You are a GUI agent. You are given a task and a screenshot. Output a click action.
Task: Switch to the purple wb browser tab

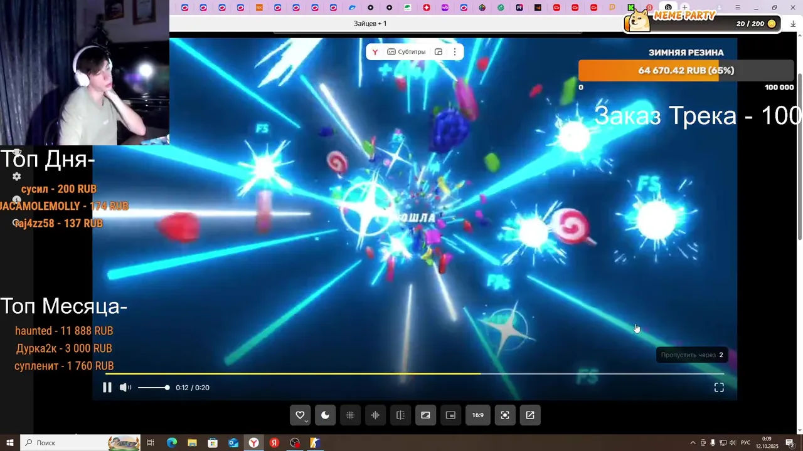click(445, 8)
